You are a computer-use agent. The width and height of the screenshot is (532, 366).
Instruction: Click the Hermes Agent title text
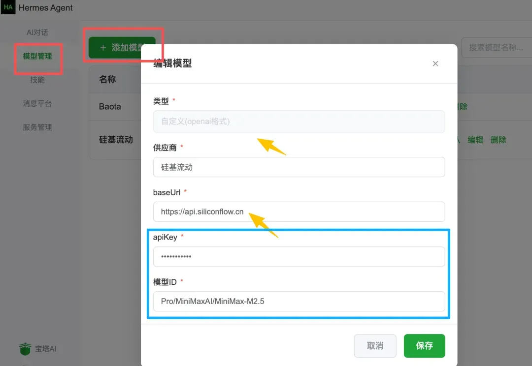(x=45, y=7)
